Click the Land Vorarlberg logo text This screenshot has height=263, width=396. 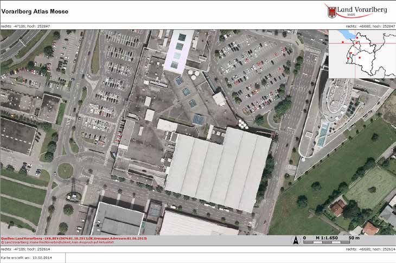pyautogui.click(x=361, y=10)
